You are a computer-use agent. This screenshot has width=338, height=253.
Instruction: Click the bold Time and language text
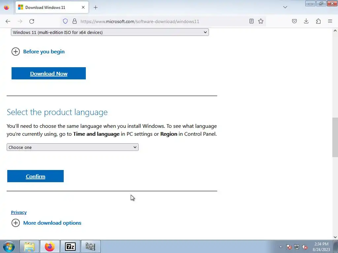(x=96, y=134)
